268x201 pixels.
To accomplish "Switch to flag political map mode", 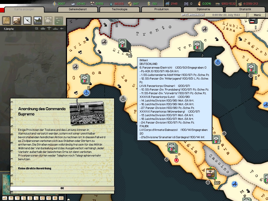I will pyautogui.click(x=11, y=198).
